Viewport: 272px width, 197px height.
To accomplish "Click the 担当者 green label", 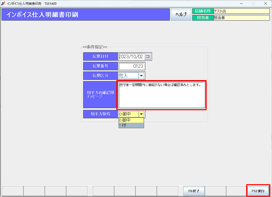I will [203, 18].
